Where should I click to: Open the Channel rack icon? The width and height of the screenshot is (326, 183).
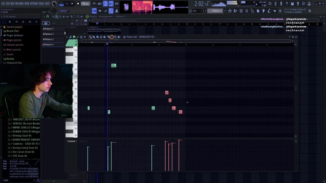click(241, 11)
